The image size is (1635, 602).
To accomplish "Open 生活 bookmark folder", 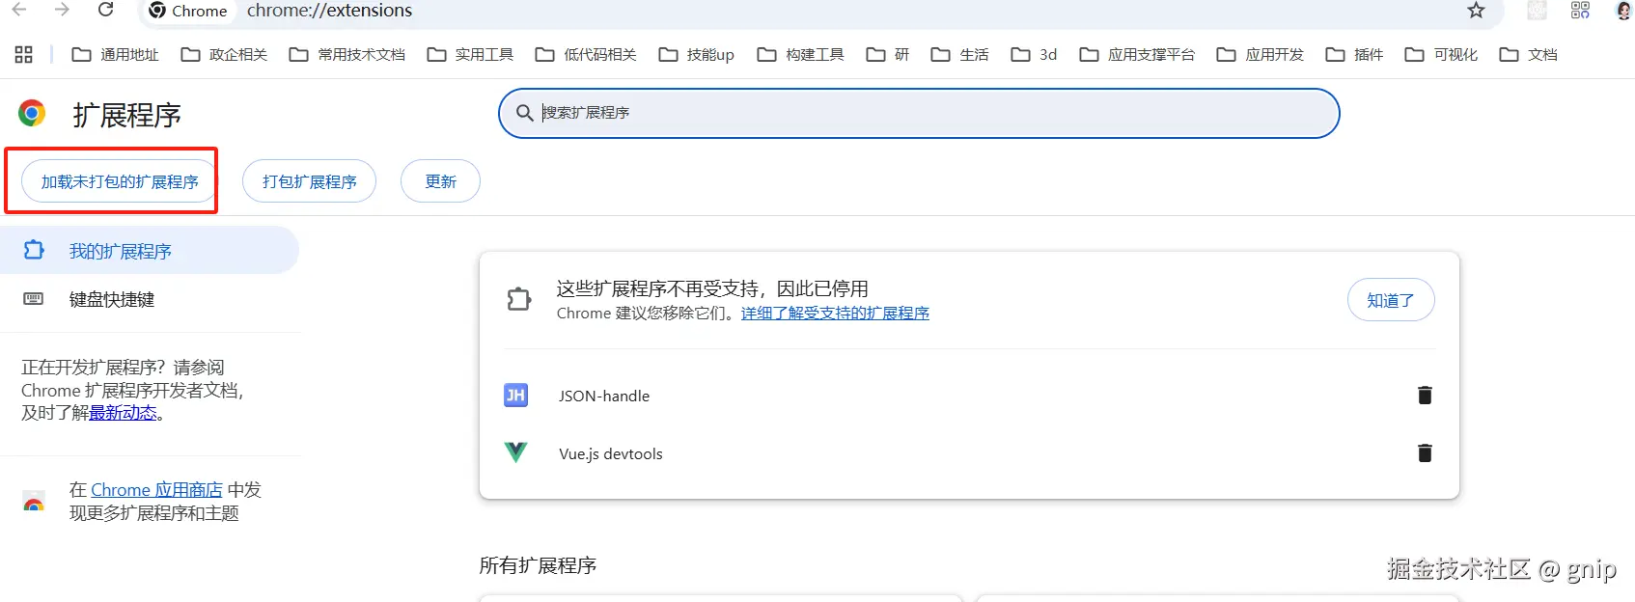I will pos(959,55).
